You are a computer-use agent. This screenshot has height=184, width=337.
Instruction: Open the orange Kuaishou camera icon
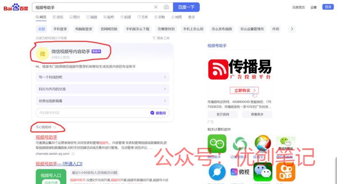coord(286,172)
